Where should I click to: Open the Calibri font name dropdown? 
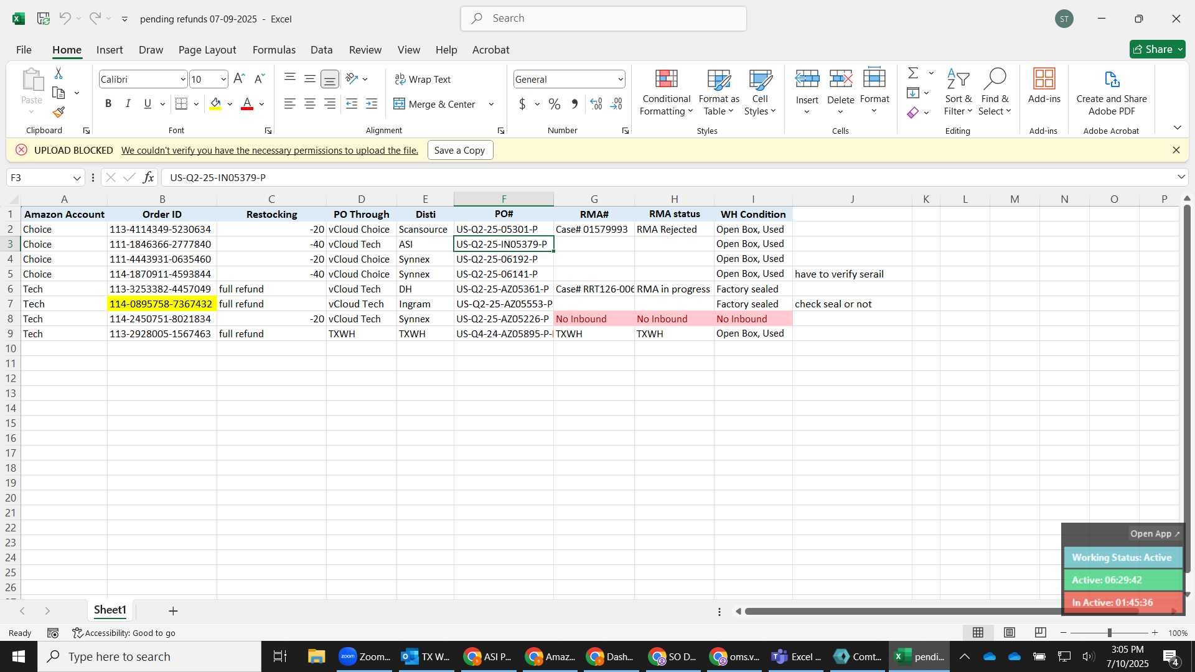[x=183, y=79]
